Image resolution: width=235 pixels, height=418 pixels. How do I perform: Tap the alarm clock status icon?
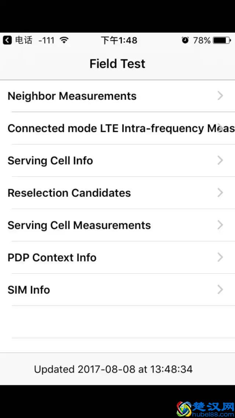(x=185, y=40)
